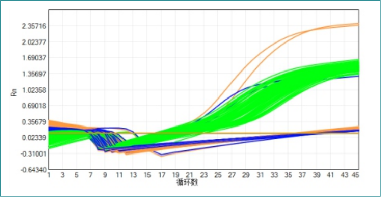Click cycle number 31 on the x-axis
381x197 pixels.
[x=260, y=175]
